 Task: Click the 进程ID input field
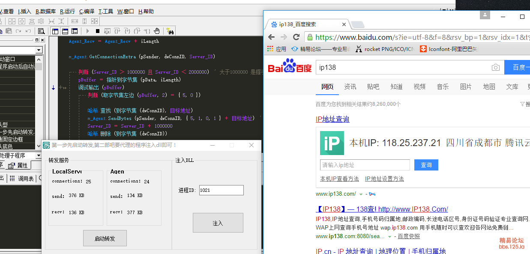point(221,190)
